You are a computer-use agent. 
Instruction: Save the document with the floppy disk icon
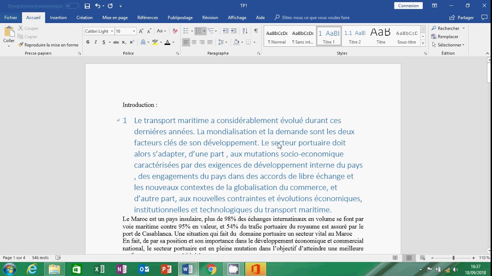tap(87, 6)
